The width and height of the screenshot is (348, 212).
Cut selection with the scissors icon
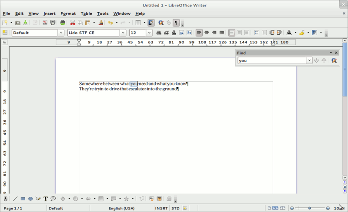coord(73,23)
